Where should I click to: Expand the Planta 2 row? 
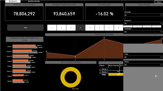(x=100, y=72)
